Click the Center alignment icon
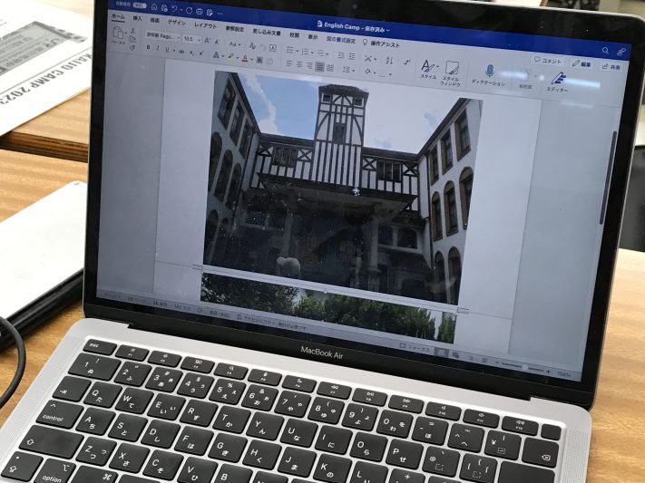This screenshot has width=645, height=483. click(x=299, y=64)
